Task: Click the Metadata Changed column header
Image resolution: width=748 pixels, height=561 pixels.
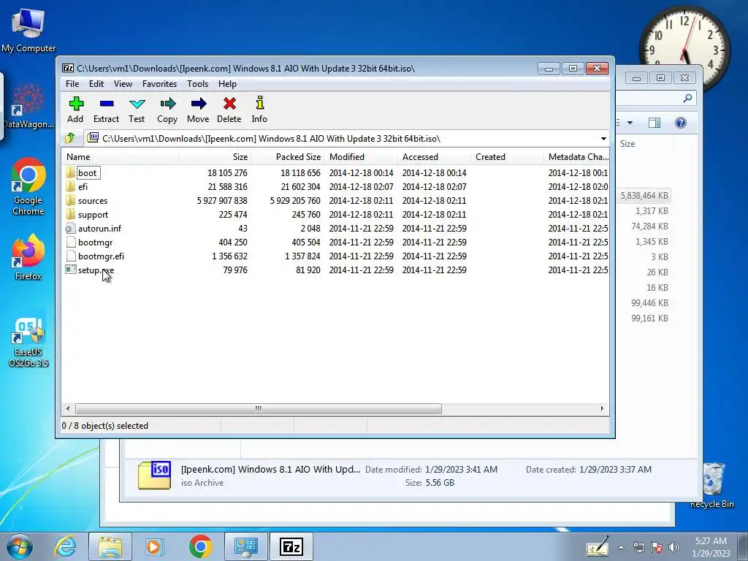Action: click(577, 157)
